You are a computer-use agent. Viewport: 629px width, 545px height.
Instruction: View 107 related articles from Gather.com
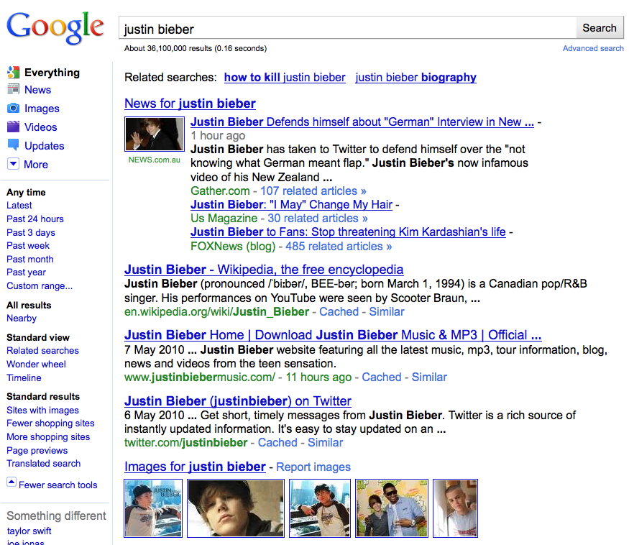click(x=313, y=191)
